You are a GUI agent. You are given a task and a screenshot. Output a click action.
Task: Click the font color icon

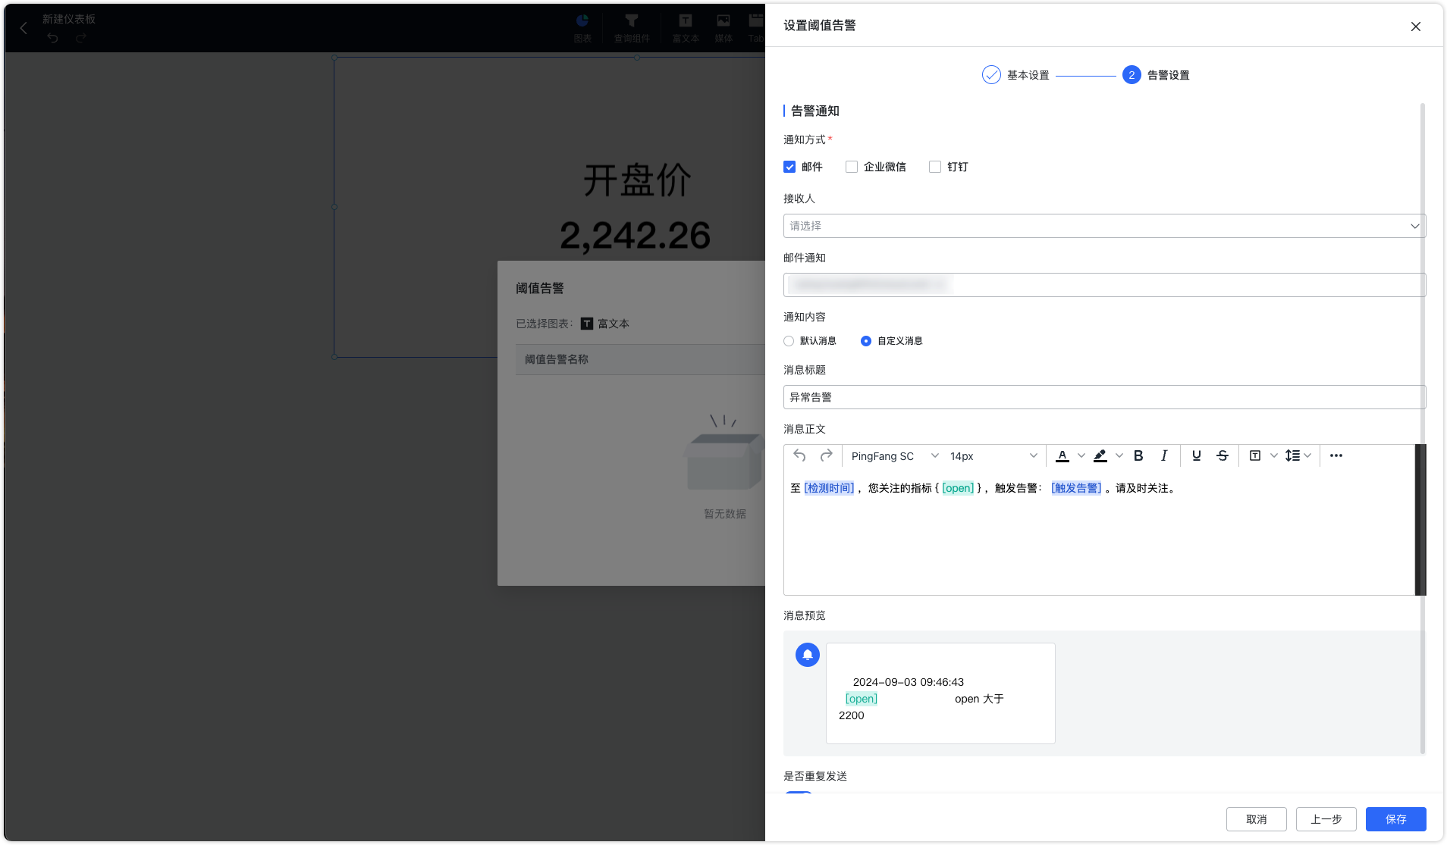[x=1062, y=455]
